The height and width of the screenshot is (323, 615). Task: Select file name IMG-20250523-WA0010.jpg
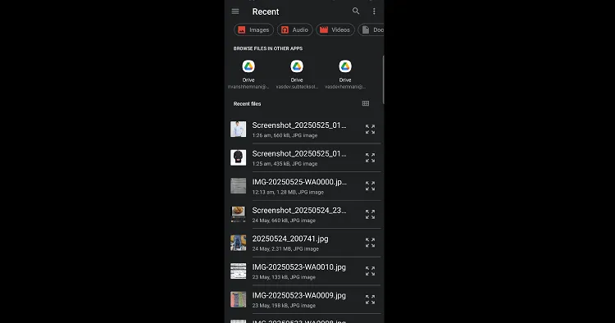click(298, 267)
